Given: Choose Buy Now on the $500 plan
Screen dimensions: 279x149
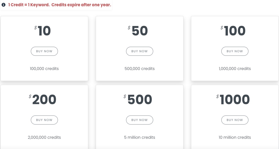Looking at the screenshot, I should click(139, 120).
